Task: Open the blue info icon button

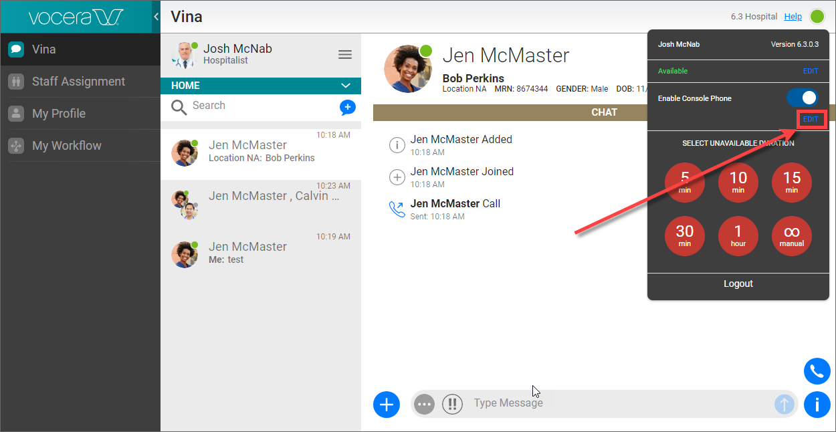Action: [817, 405]
